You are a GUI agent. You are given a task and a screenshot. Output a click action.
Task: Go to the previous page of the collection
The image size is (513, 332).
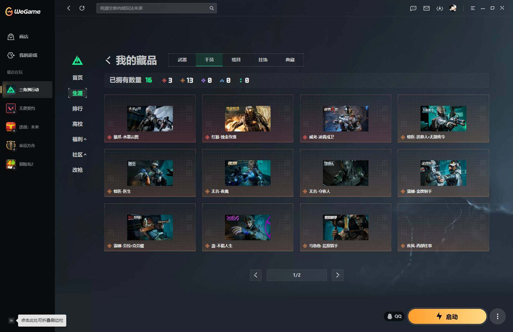pos(256,275)
